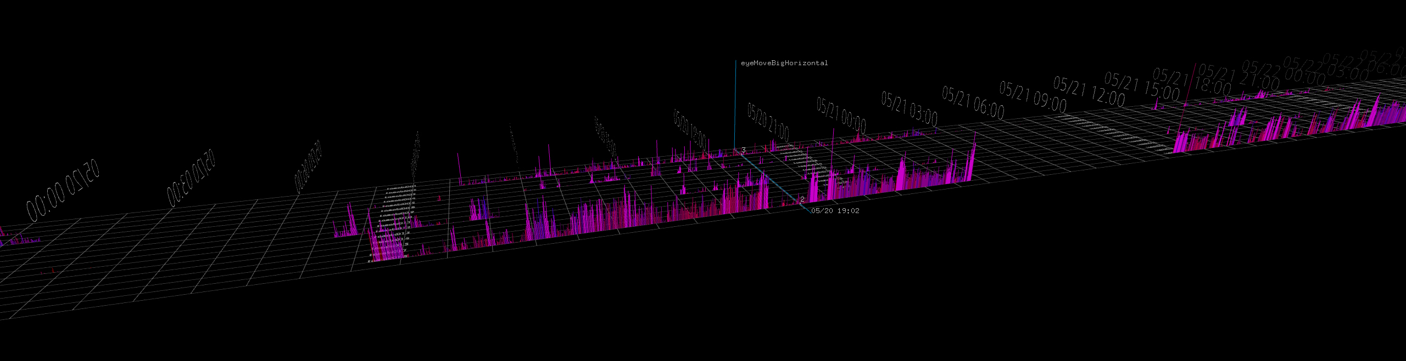Click the 05/21 00:00 time label

(x=841, y=116)
